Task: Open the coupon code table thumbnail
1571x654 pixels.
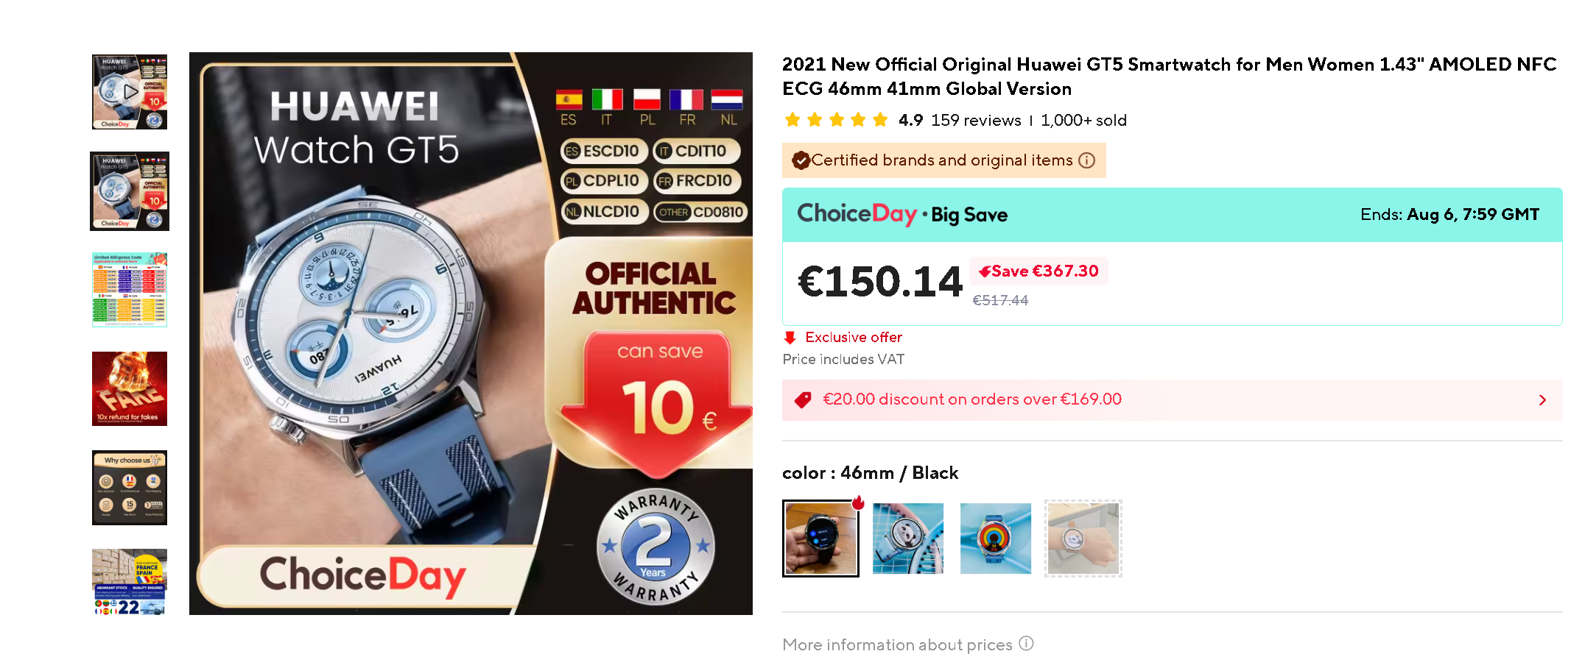Action: click(x=130, y=290)
